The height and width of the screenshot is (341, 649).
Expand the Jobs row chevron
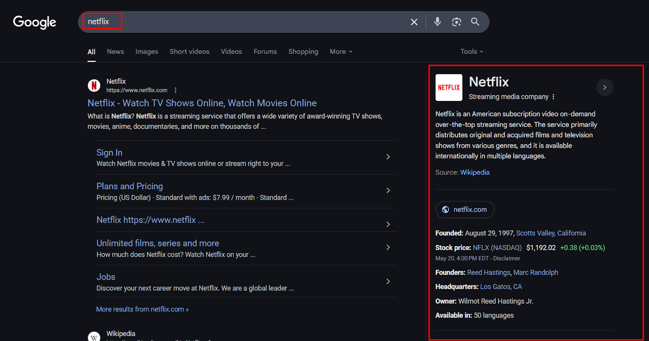click(x=388, y=281)
